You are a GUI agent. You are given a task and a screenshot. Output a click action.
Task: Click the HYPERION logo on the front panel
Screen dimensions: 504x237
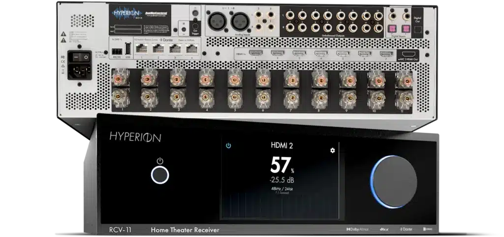point(135,137)
